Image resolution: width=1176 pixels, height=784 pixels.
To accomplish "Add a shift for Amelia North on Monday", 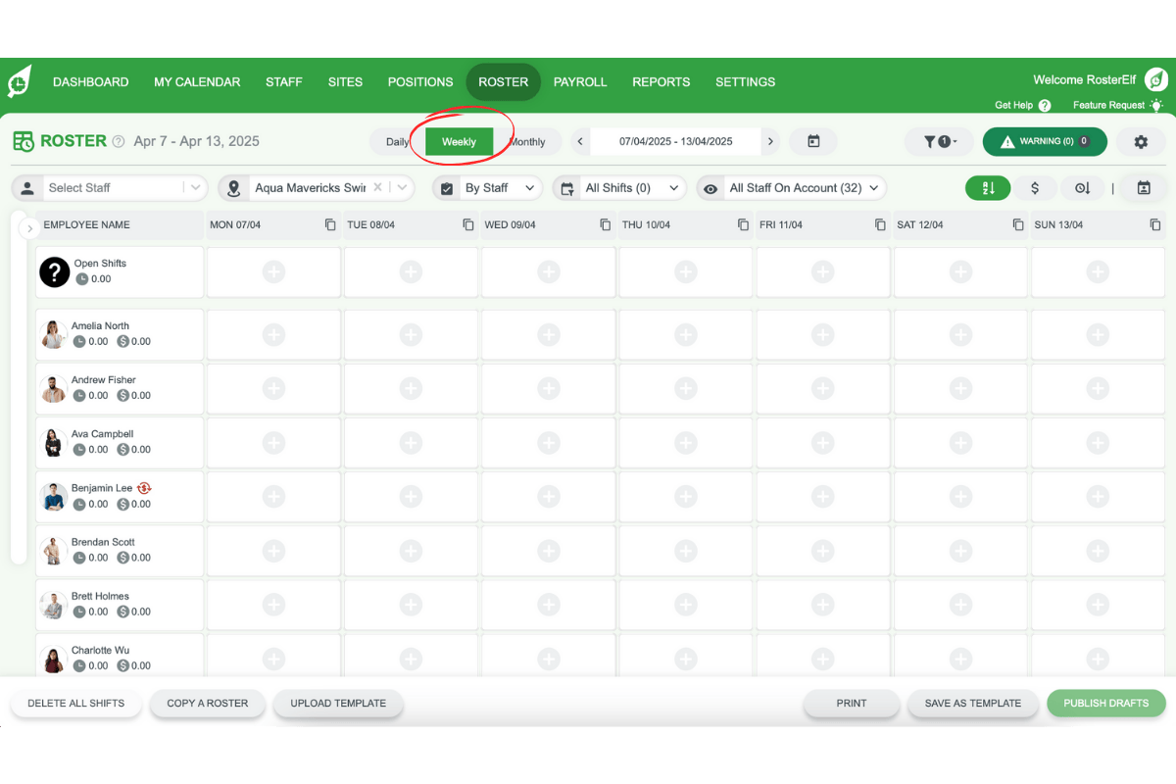I will click(273, 334).
